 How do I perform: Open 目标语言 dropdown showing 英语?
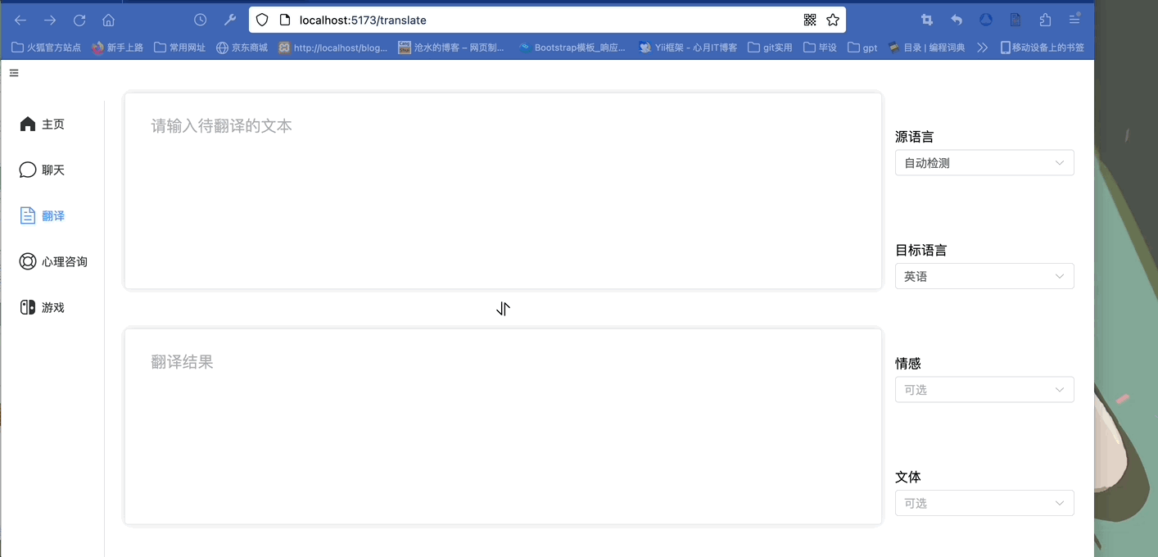[984, 277]
